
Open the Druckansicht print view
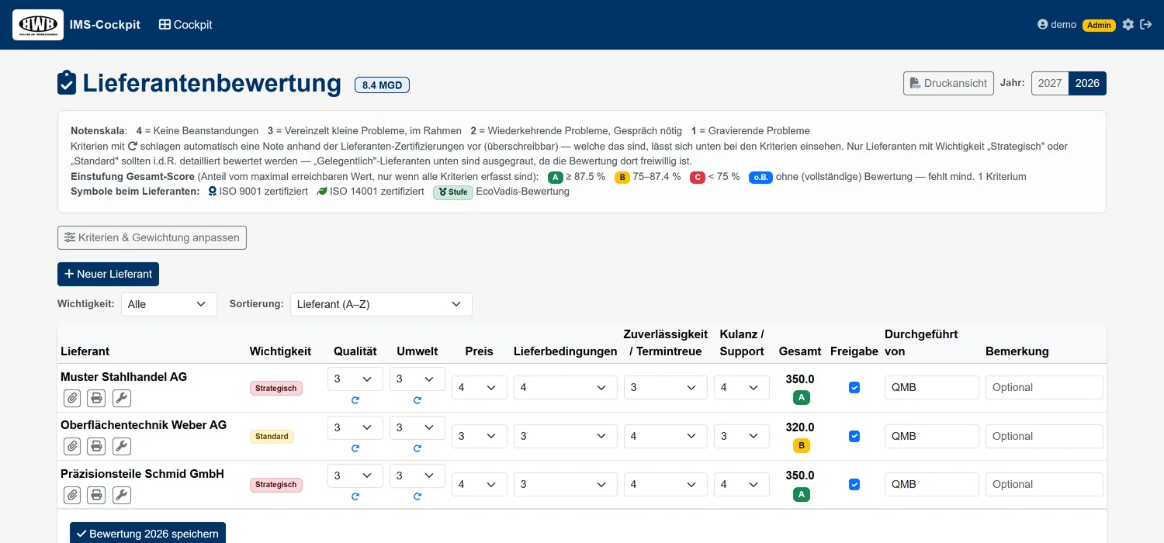pos(948,83)
